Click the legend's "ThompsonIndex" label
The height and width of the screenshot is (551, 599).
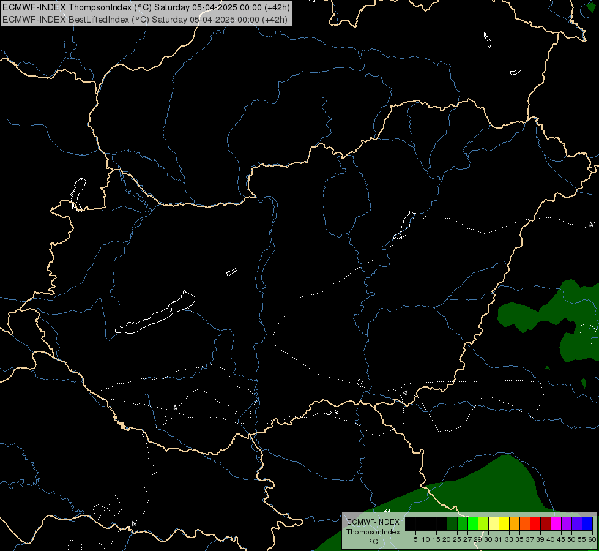[373, 532]
